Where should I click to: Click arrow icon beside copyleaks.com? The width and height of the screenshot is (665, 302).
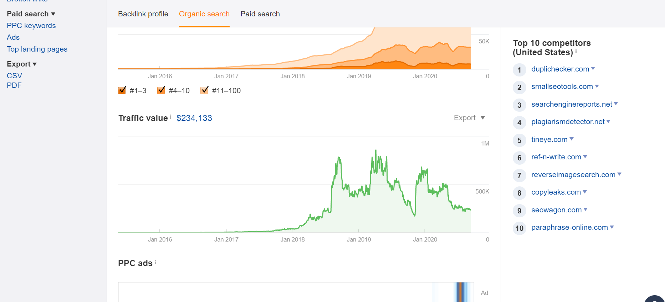585,192
